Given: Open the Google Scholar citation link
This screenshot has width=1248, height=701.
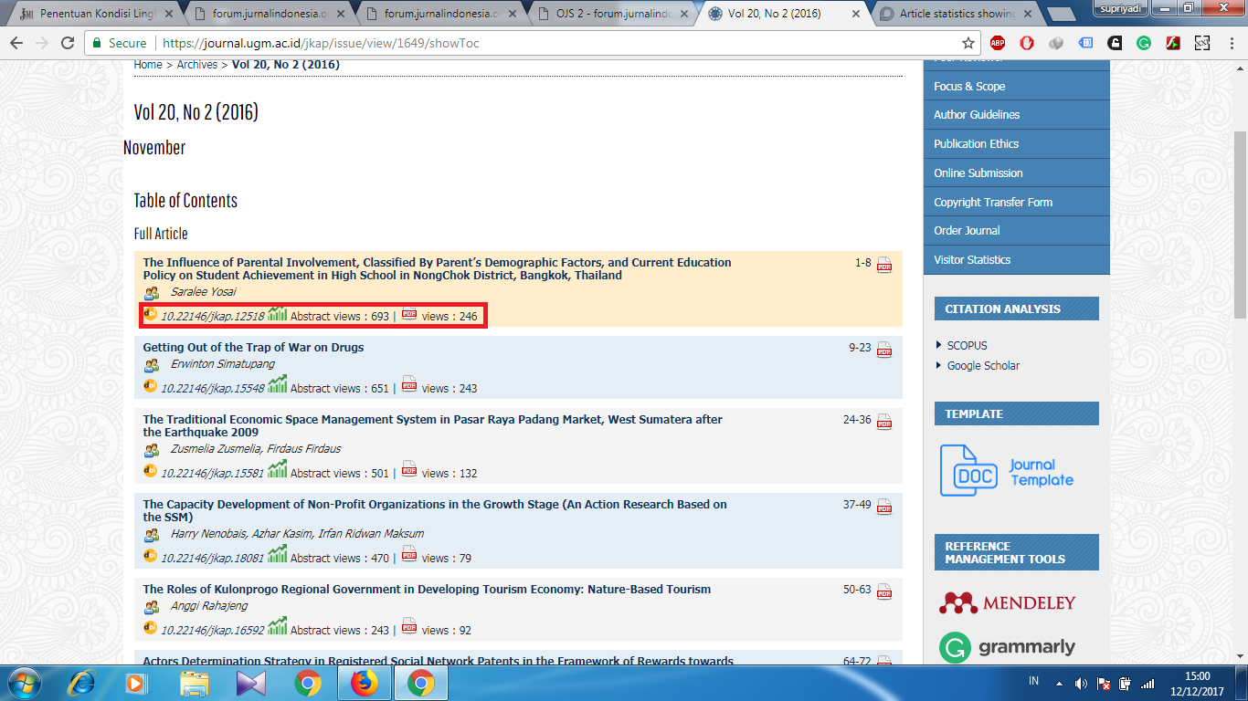Looking at the screenshot, I should (x=983, y=366).
